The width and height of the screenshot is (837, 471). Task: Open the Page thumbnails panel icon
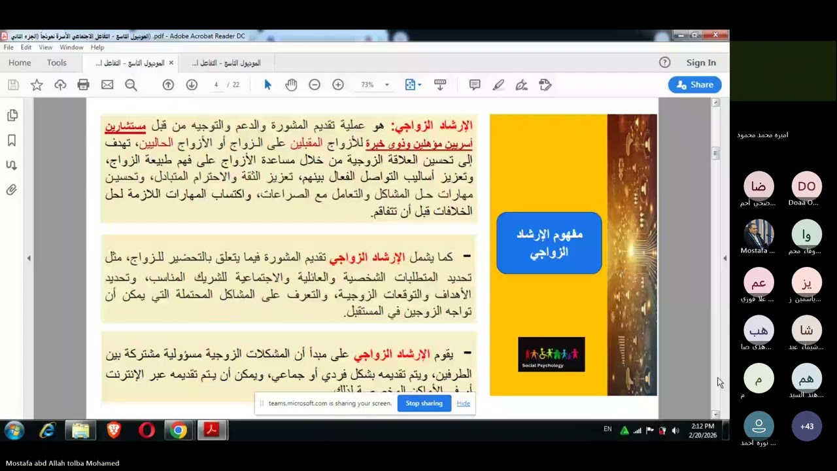click(x=12, y=115)
